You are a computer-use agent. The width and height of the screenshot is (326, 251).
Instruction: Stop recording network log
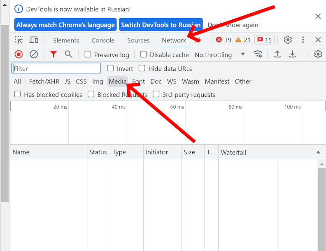(19, 54)
